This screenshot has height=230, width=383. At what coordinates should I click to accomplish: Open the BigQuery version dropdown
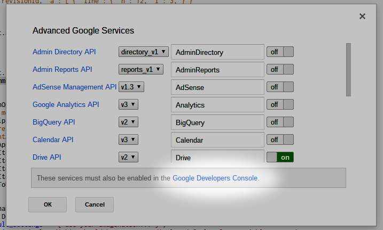point(129,122)
